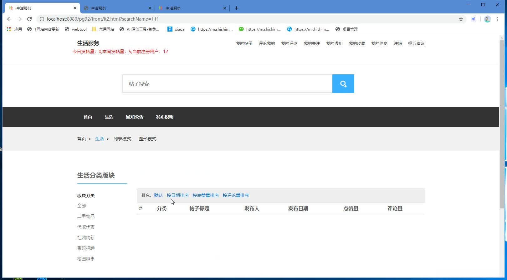The height and width of the screenshot is (280, 507).
Task: Click the 帖子搜索 search field
Action: click(x=227, y=84)
